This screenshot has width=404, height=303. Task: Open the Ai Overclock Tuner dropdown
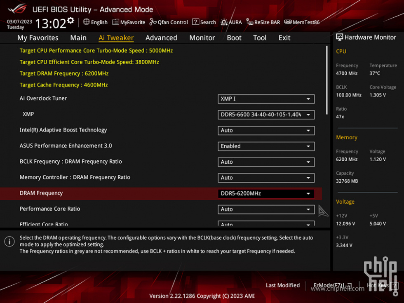pyautogui.click(x=266, y=99)
